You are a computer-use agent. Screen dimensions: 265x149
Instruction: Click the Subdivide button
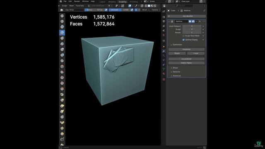(x=187, y=49)
